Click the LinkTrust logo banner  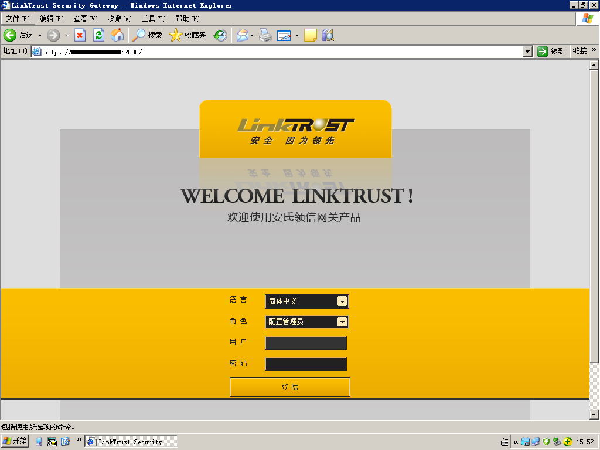(x=295, y=129)
